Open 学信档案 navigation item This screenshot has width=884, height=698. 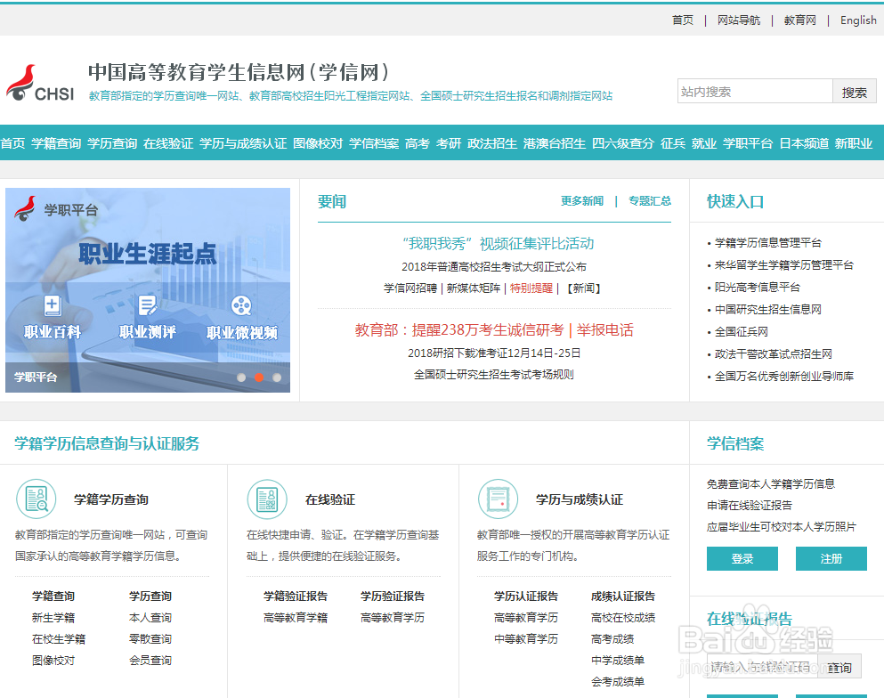[374, 143]
